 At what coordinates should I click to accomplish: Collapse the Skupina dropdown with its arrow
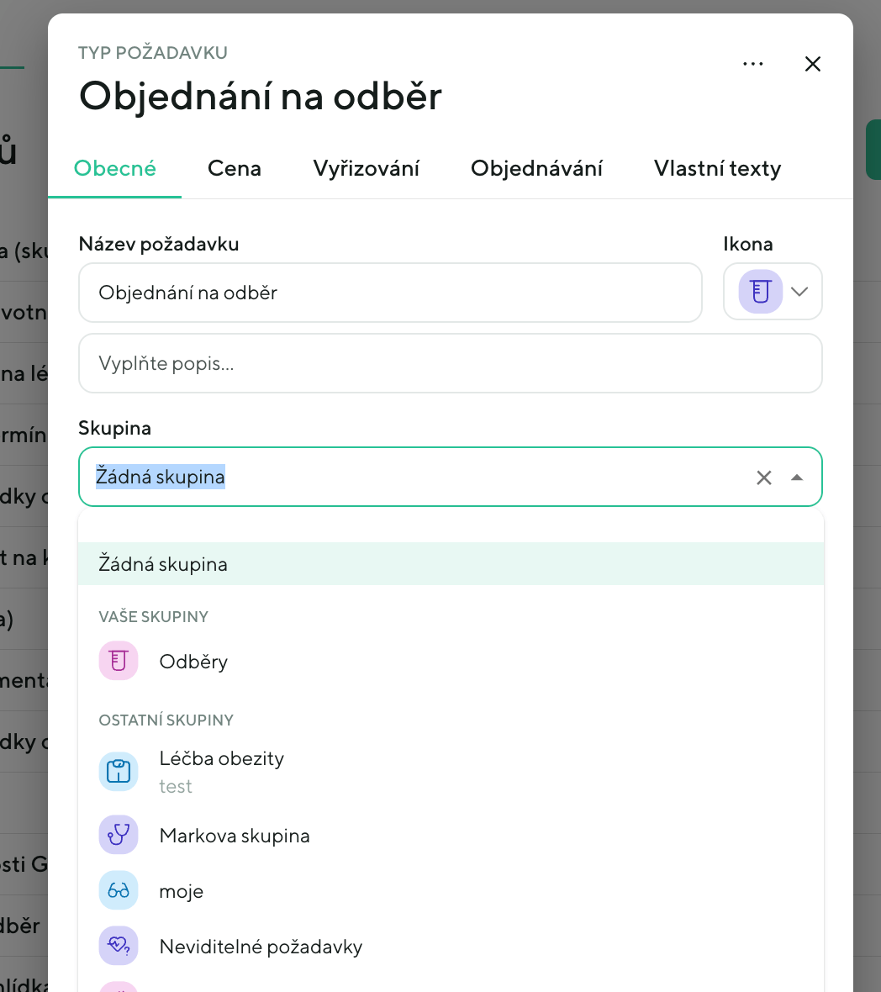(796, 477)
